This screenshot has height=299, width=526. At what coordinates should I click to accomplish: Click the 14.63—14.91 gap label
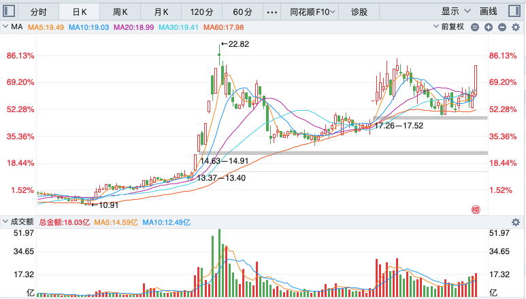pos(224,161)
